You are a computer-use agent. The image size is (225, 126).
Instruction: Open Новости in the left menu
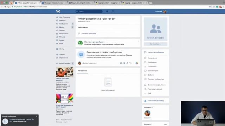coord(62,20)
